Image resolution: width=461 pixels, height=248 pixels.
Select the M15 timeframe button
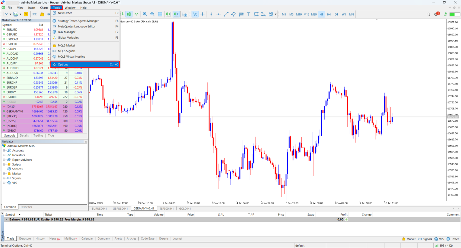tap(306, 14)
